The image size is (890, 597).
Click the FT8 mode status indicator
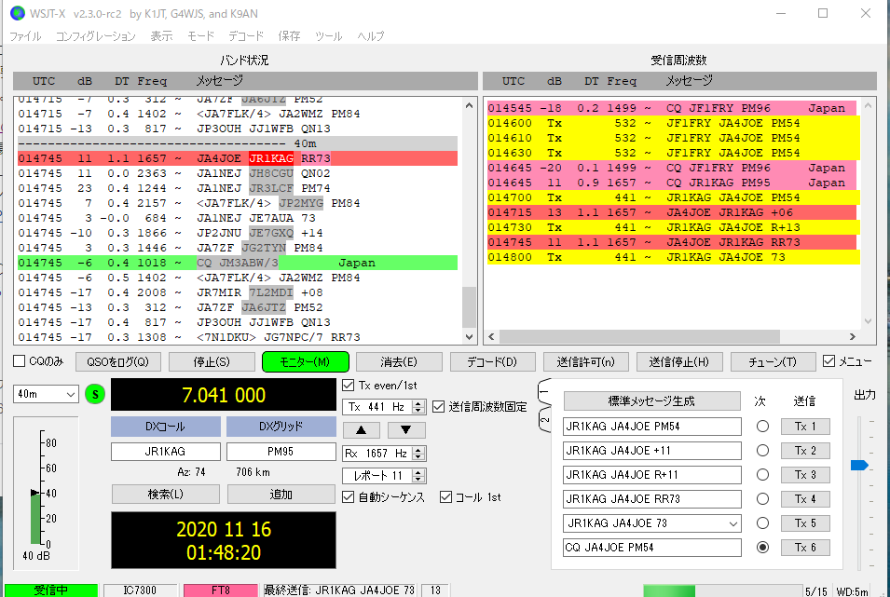point(220,590)
